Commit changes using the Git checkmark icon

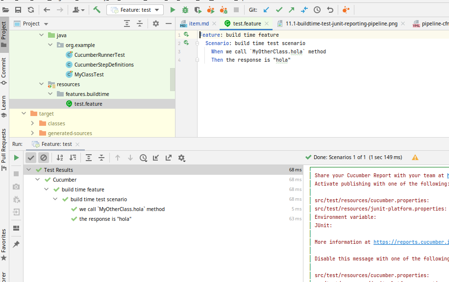tap(279, 10)
